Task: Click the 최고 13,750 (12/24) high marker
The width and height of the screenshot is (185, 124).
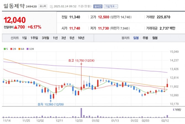Action: [81, 61]
